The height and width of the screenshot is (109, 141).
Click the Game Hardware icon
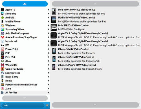[3, 69]
